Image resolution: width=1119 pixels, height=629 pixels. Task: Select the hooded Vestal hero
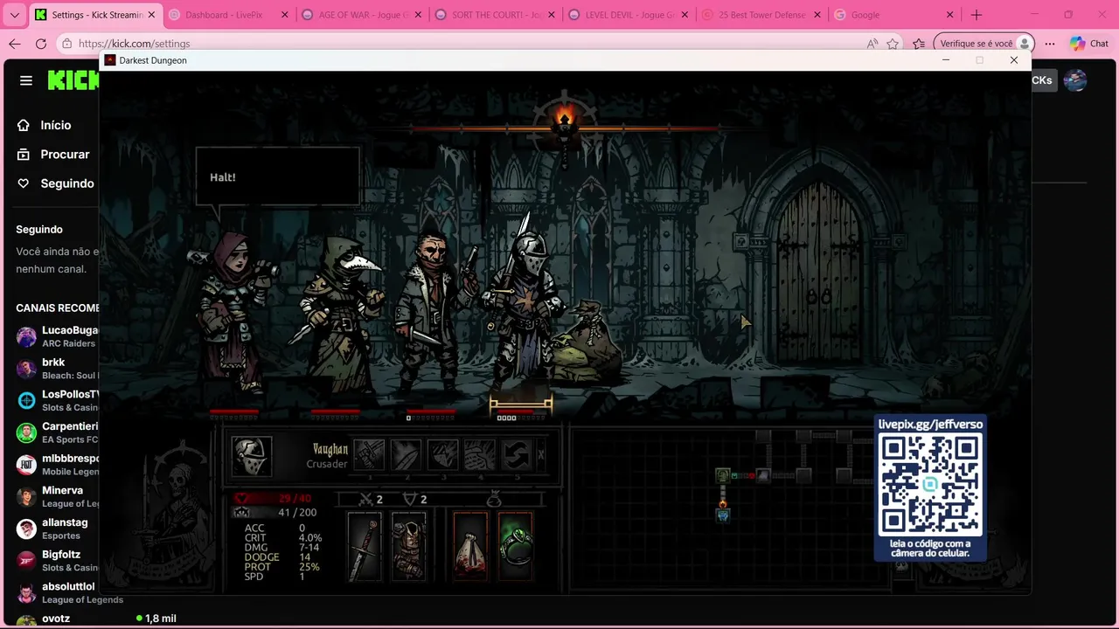[232, 310]
